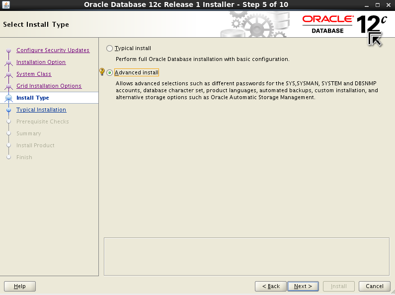Click the Back button

271,286
